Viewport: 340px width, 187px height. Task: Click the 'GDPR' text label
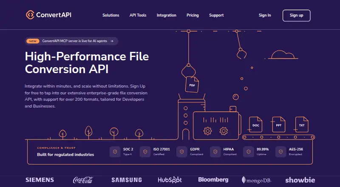pos(195,149)
